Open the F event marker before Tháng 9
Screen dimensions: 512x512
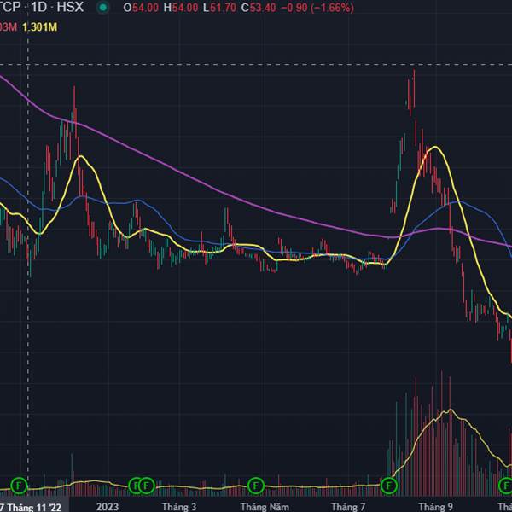point(389,486)
